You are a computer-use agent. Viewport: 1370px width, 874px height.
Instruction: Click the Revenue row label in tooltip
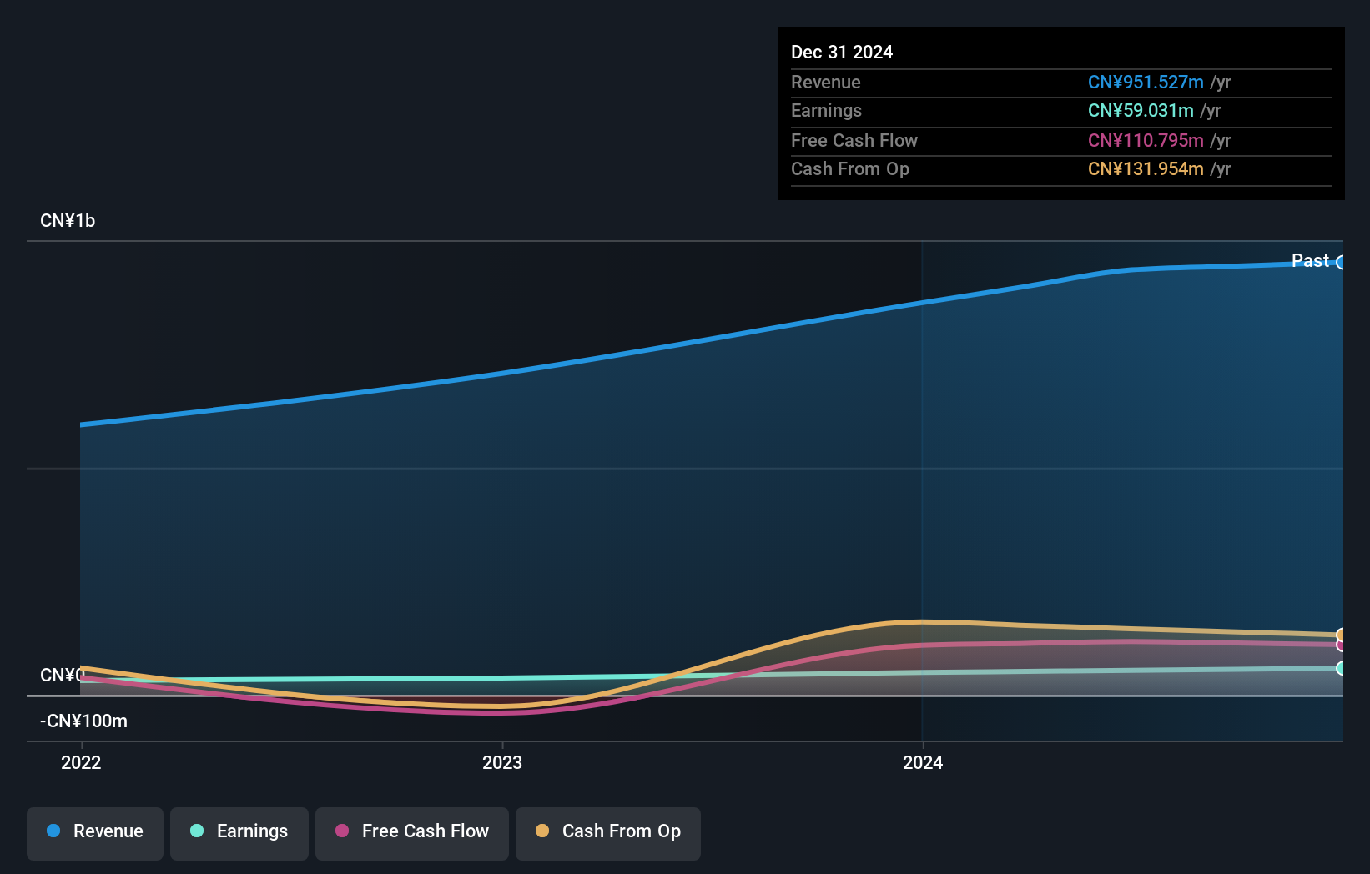click(826, 83)
